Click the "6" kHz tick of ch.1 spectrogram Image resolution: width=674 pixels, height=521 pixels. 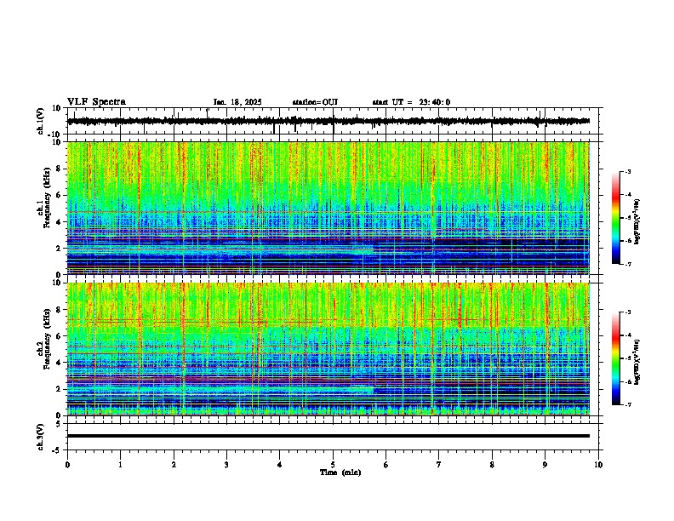pyautogui.click(x=60, y=196)
